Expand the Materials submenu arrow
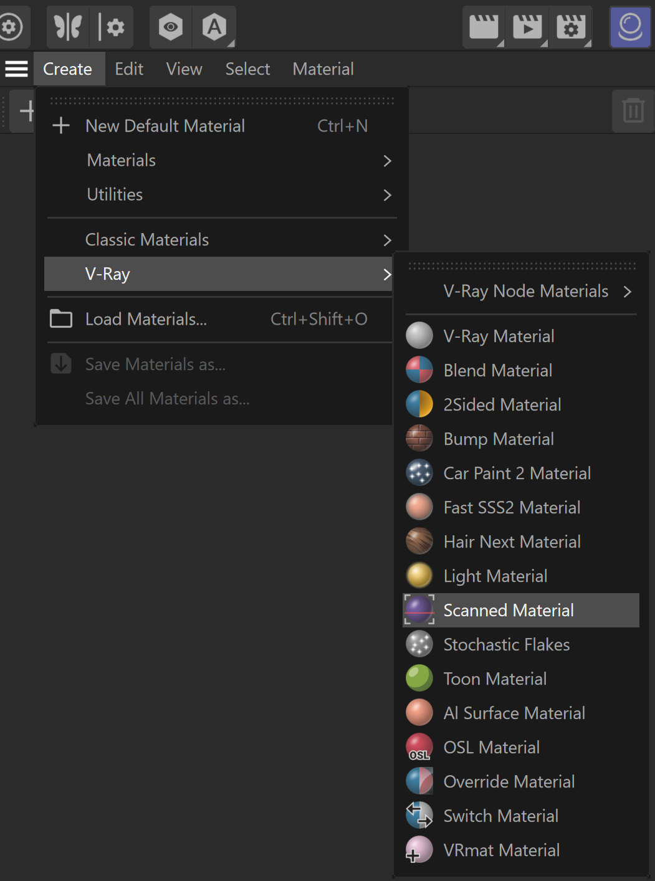Viewport: 655px width, 881px height. (387, 161)
